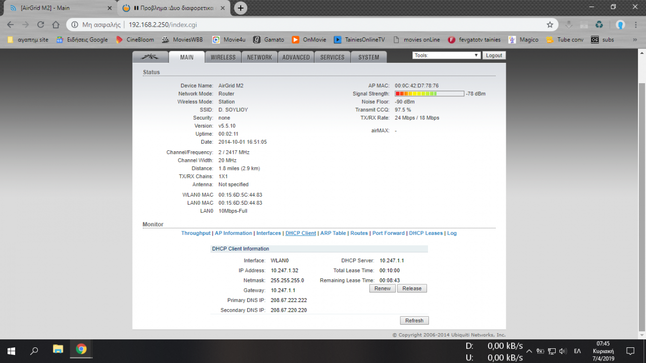The width and height of the screenshot is (646, 363).
Task: Click the Ubiquiti logo tab
Action: (150, 57)
